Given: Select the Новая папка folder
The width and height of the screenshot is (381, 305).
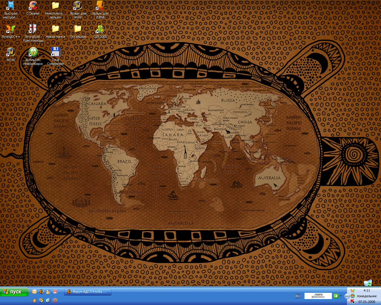Looking at the screenshot, I should coord(55,29).
